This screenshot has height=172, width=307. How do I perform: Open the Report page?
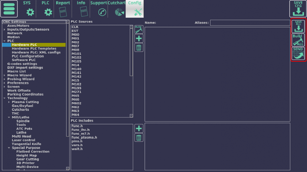click(x=63, y=9)
